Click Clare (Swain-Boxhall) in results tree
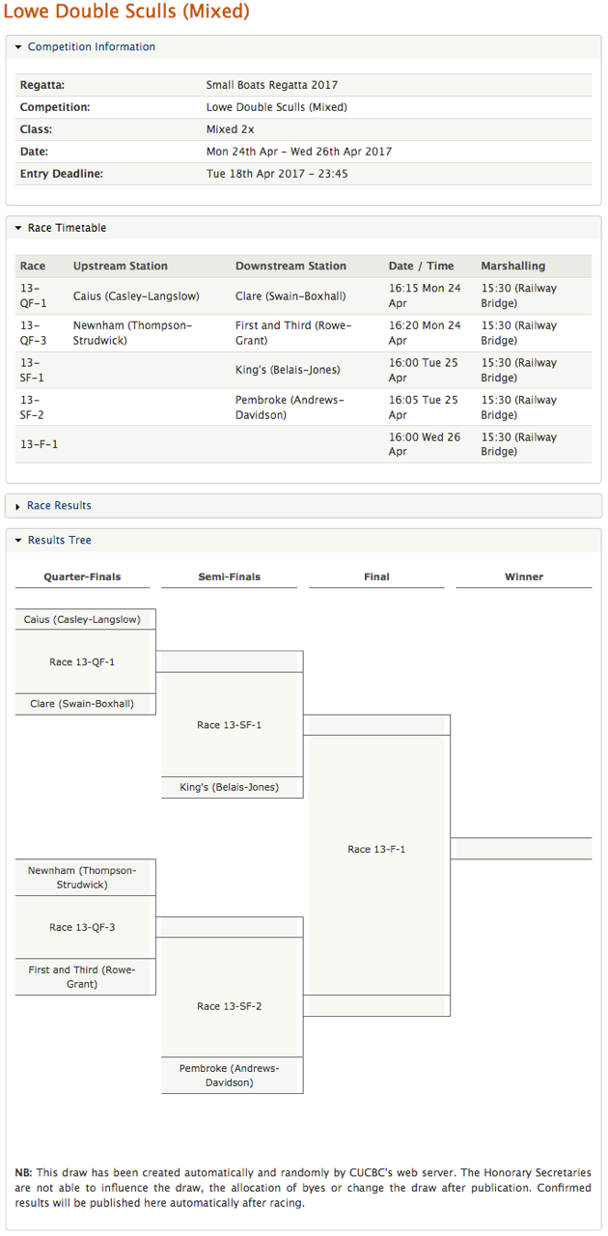This screenshot has width=608, height=1236. point(85,704)
